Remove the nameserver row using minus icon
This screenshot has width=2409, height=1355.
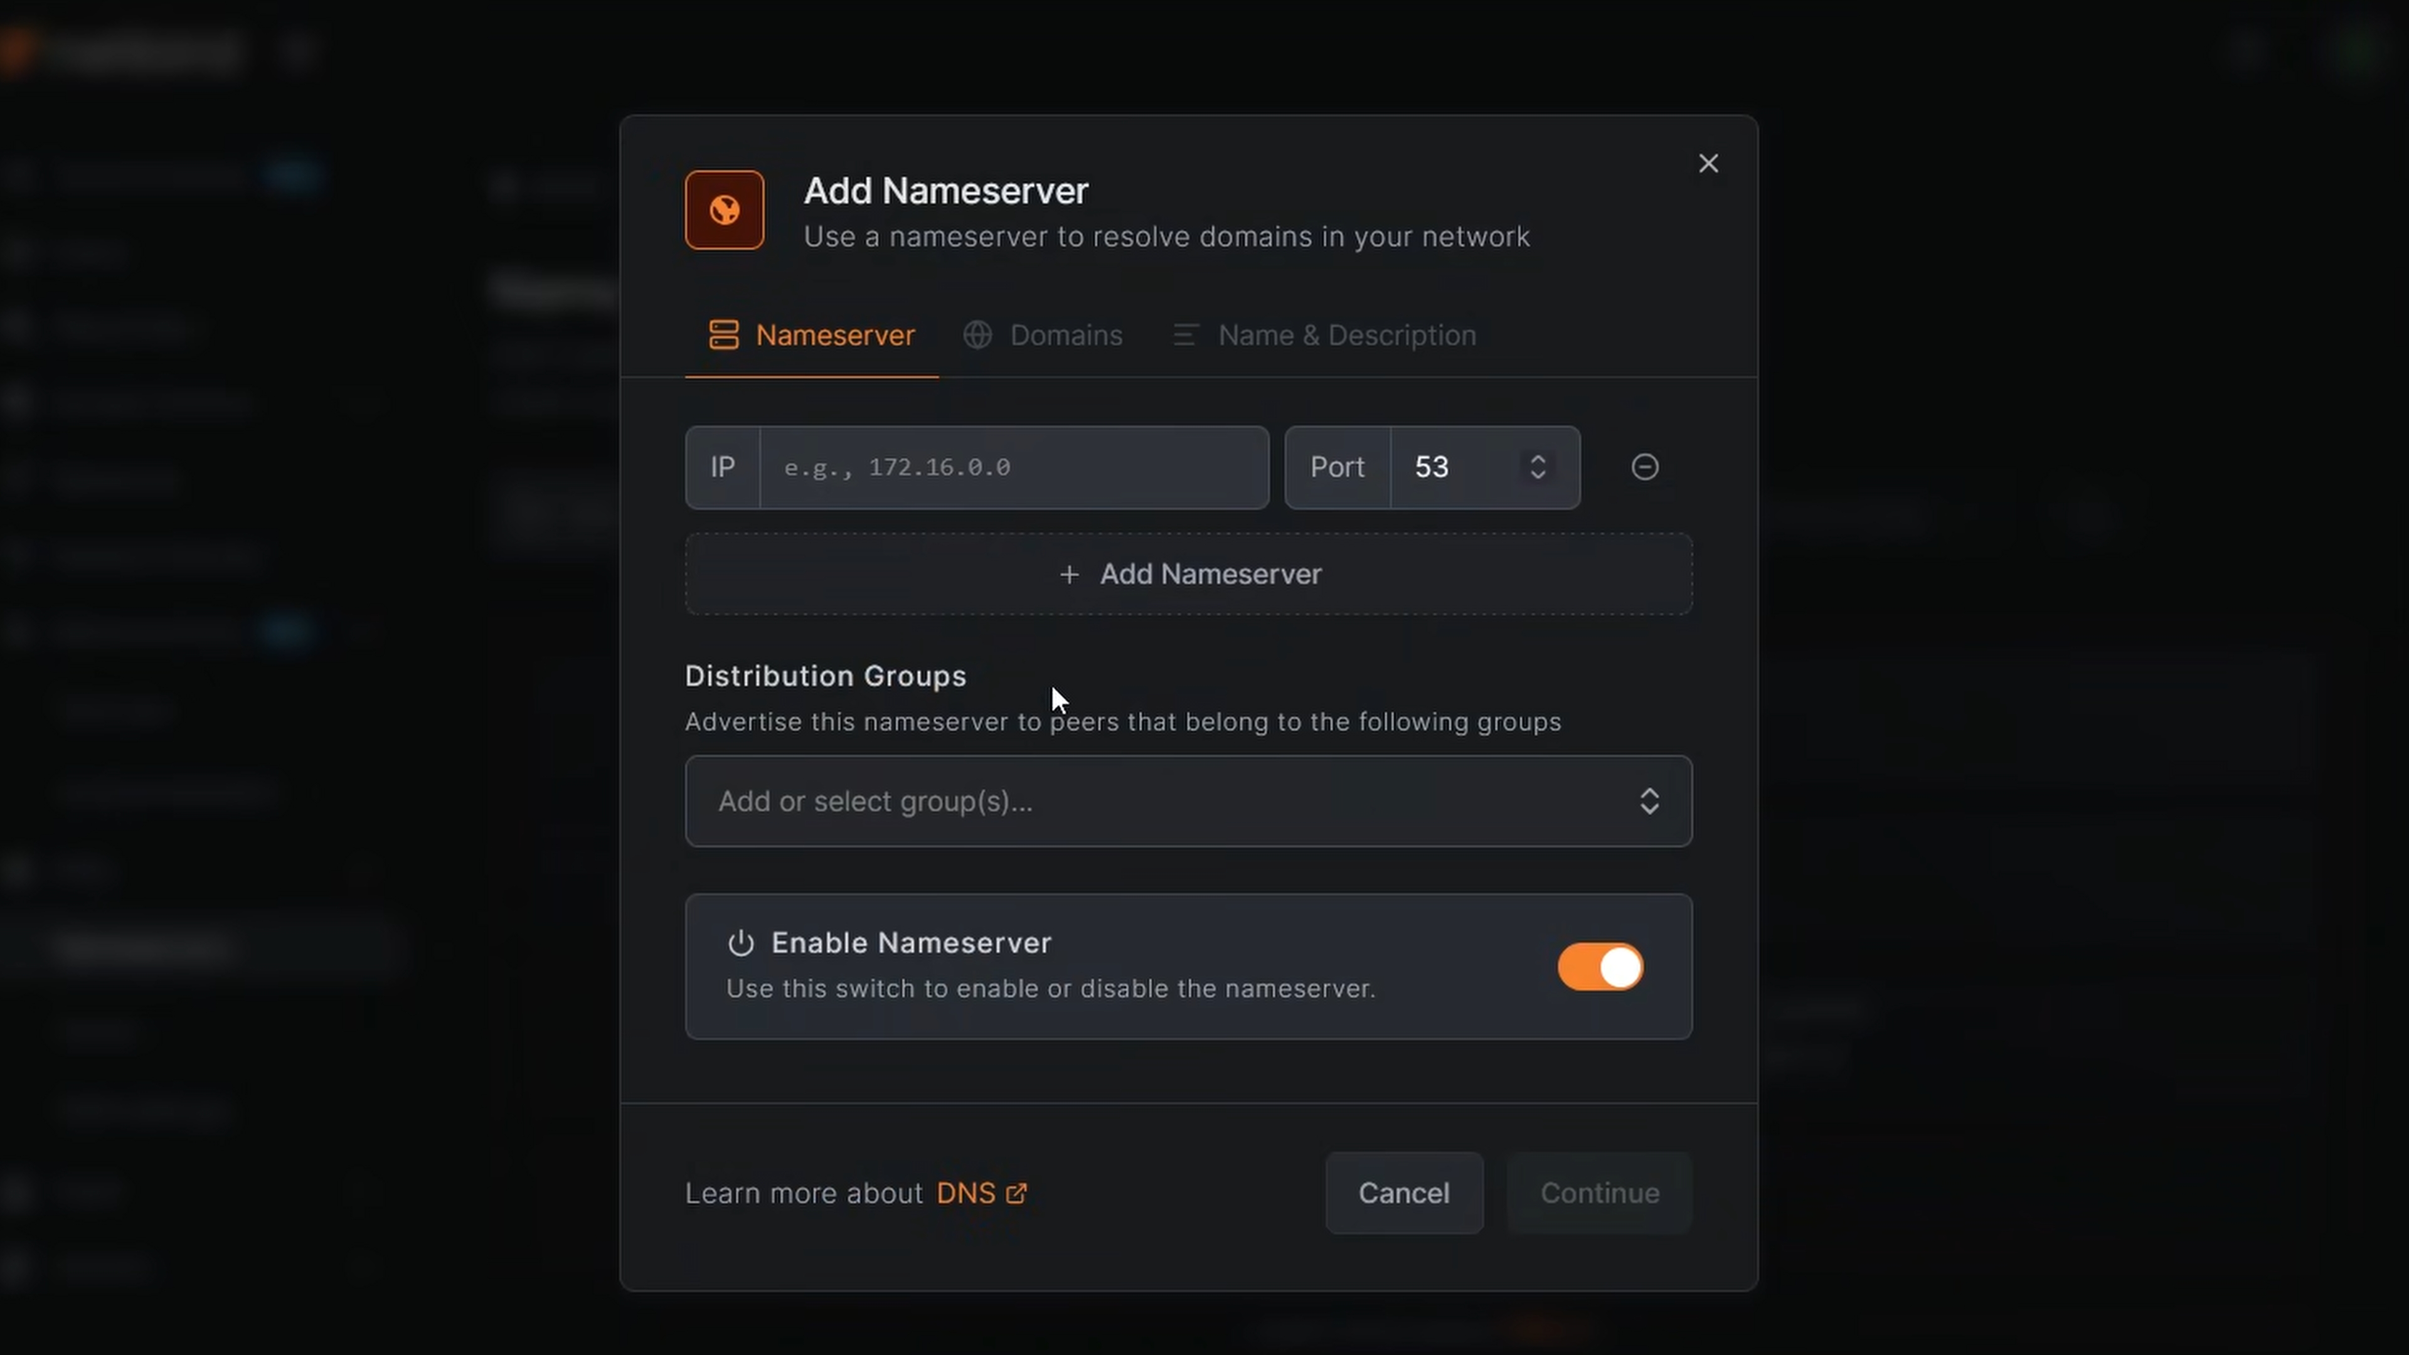pos(1644,467)
